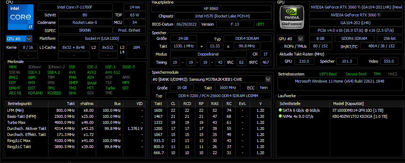Image resolution: width=405 pixels, height=163 pixels.
Task: Open the GPU #0 selector dropdown
Action: pos(291,39)
